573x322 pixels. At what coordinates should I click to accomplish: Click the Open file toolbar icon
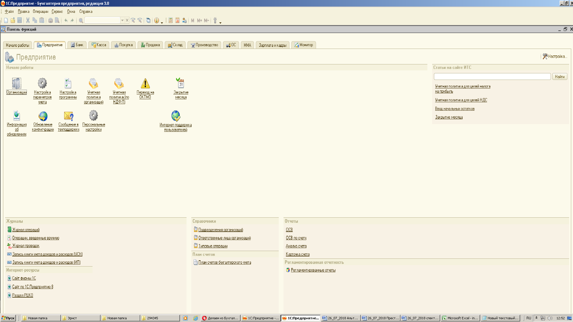13,20
